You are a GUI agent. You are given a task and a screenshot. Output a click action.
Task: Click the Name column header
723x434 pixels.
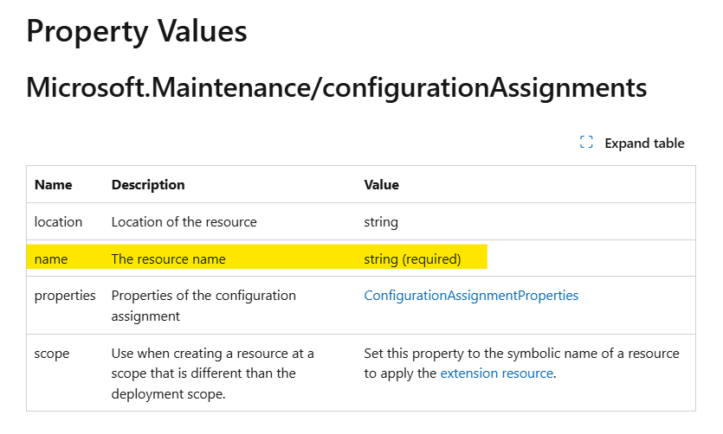(54, 184)
